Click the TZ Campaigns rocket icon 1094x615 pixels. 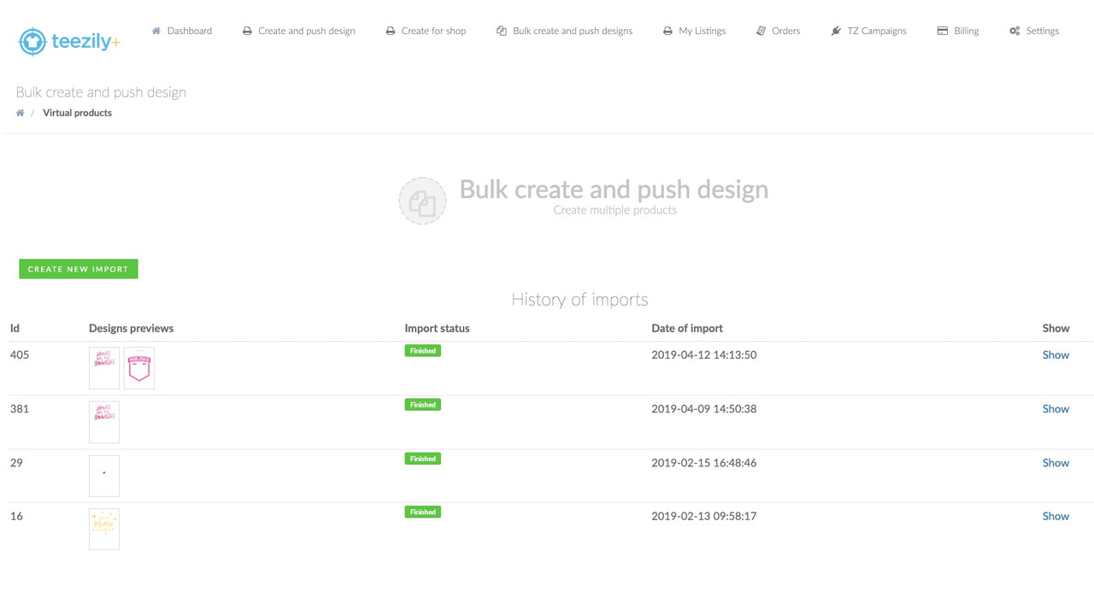tap(835, 30)
